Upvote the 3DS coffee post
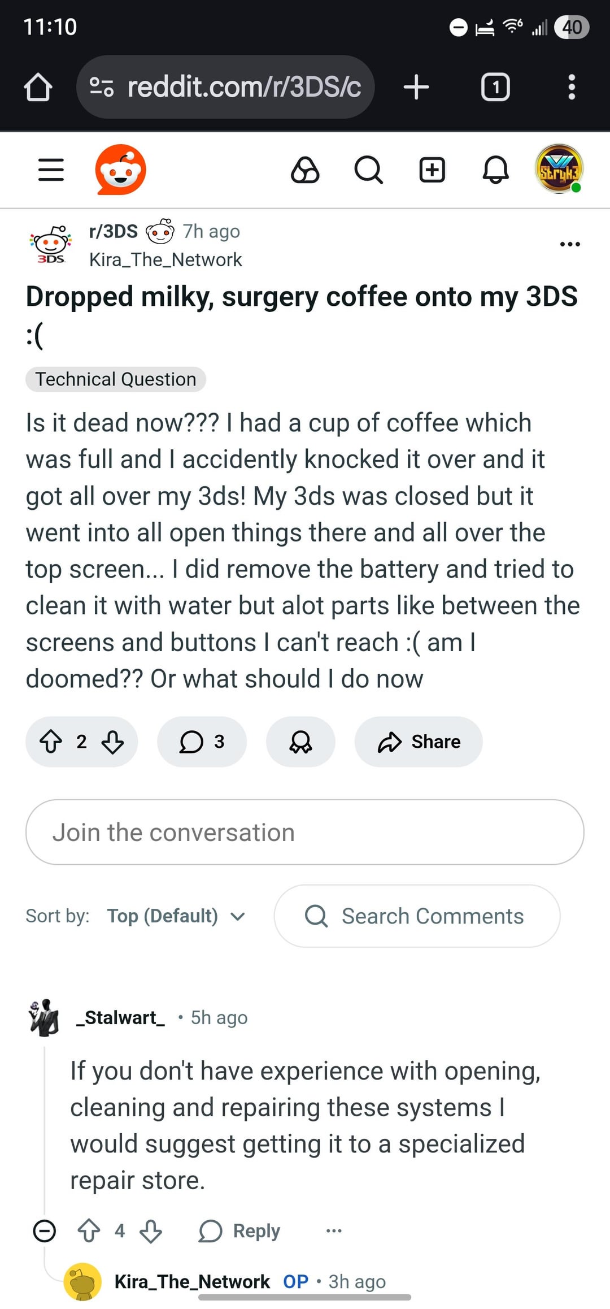The height and width of the screenshot is (1309, 610). (51, 742)
